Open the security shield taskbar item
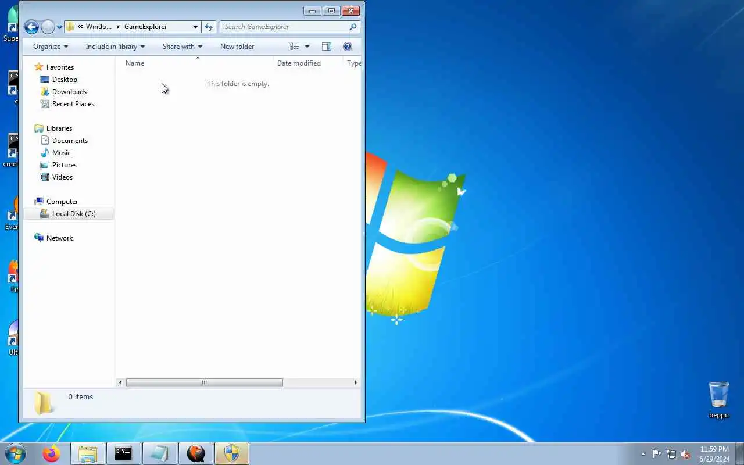The image size is (744, 465). tap(232, 453)
